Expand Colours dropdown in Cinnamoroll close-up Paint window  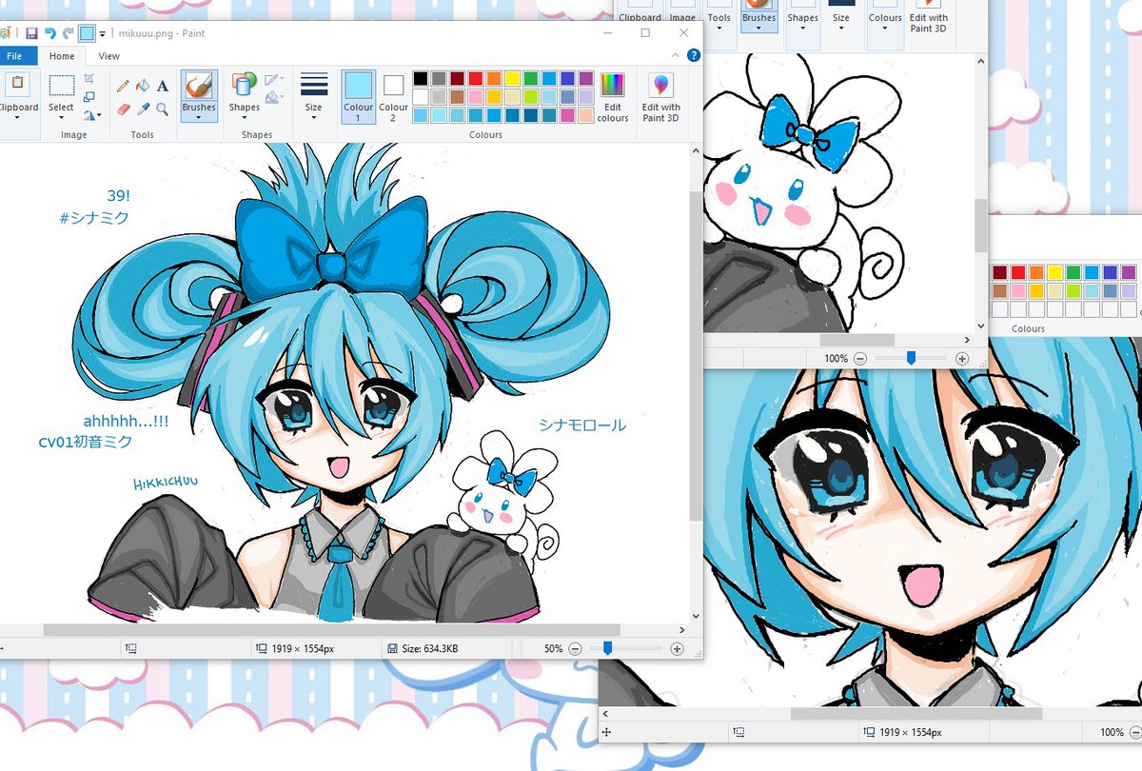[885, 29]
